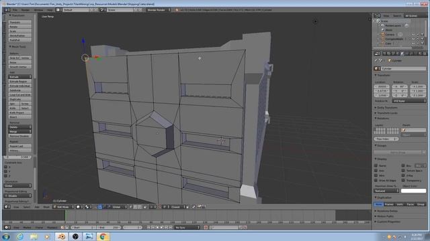The width and height of the screenshot is (430, 241).
Task: Open Internet Explorer from the taskbar
Action: [19, 236]
